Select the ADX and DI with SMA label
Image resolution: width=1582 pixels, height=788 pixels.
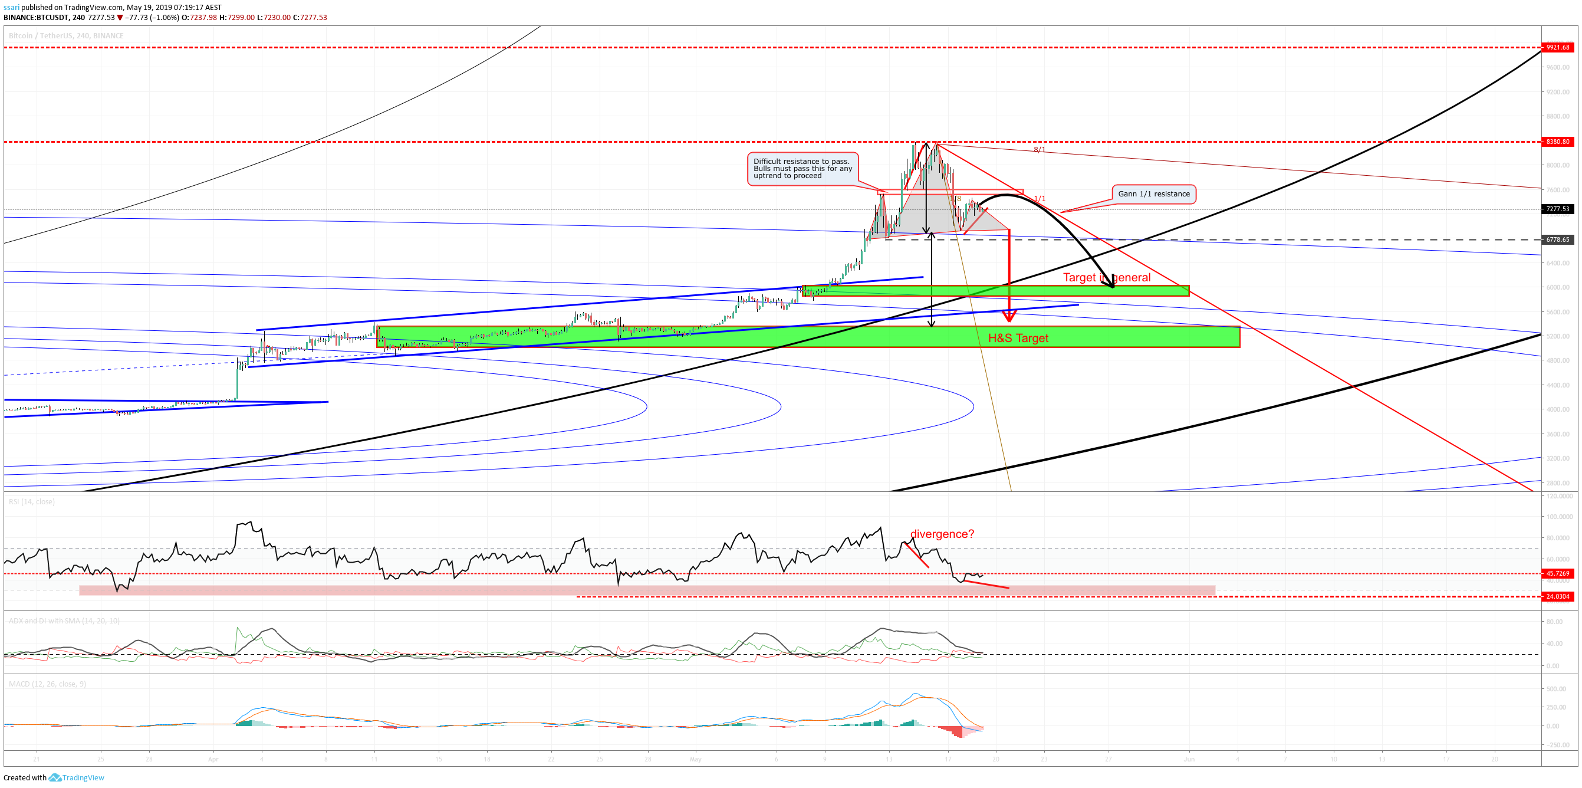(x=64, y=621)
